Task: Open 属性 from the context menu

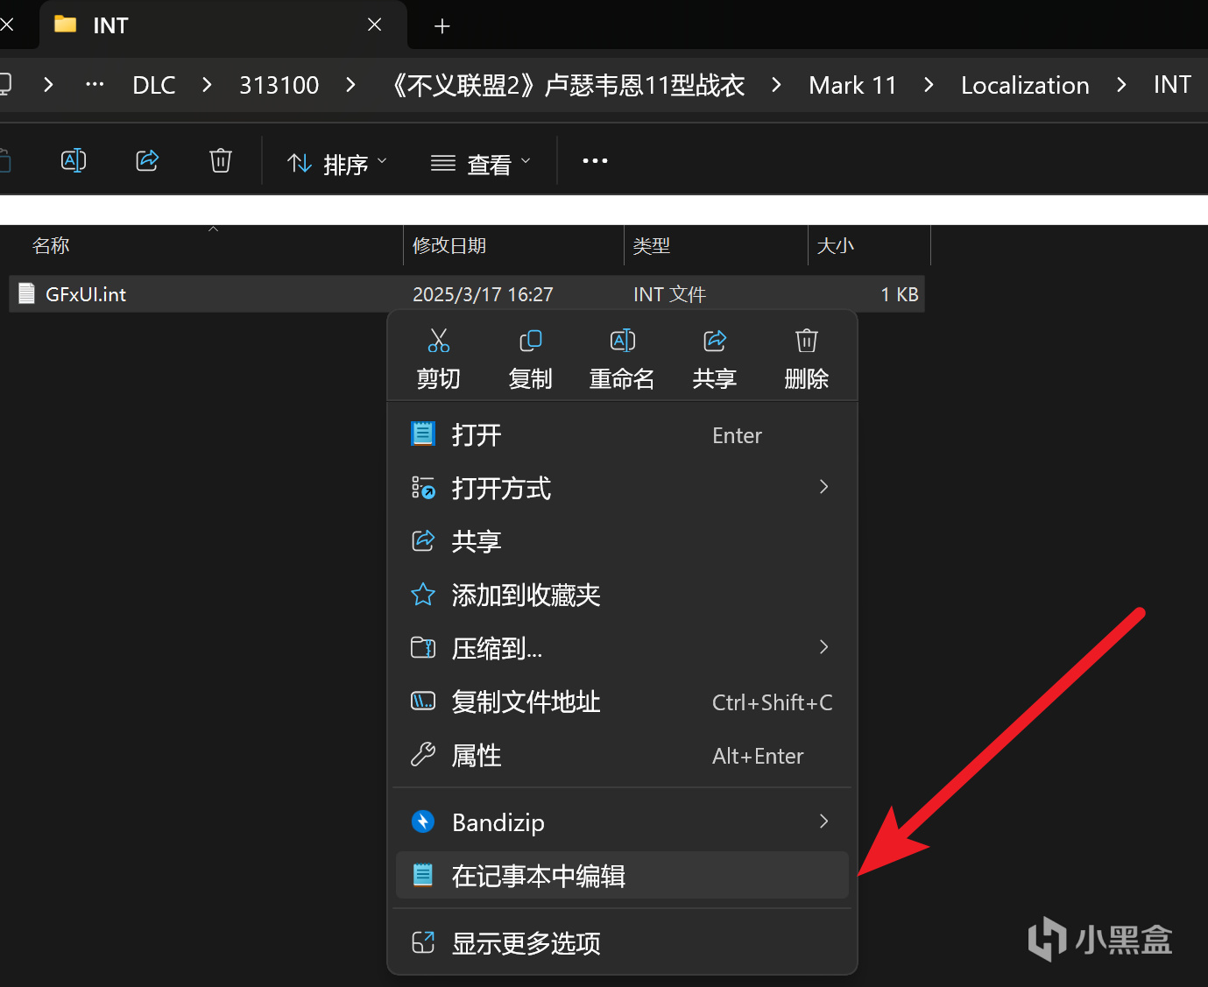Action: [x=622, y=756]
